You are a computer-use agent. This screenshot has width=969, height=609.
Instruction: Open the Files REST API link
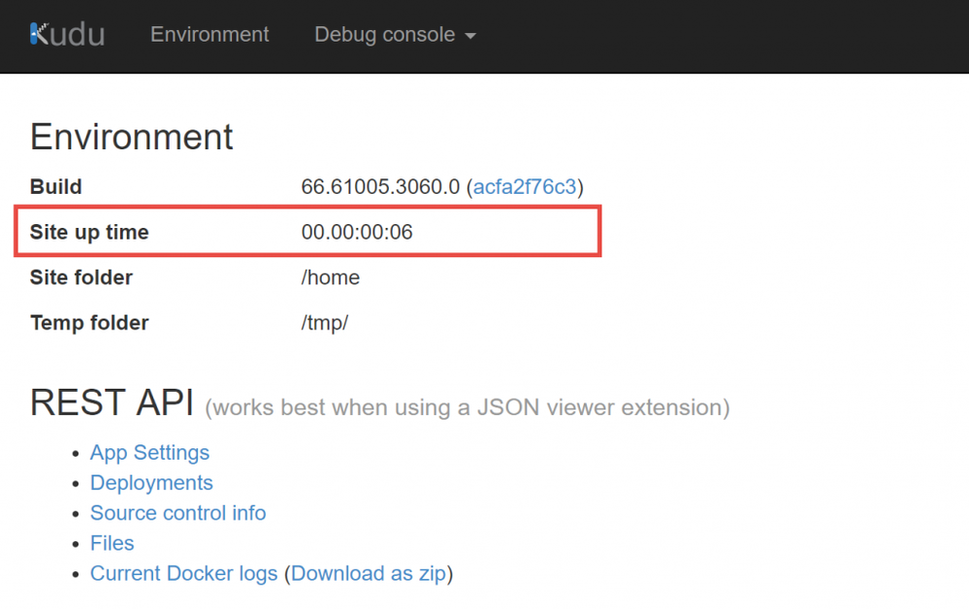(112, 543)
